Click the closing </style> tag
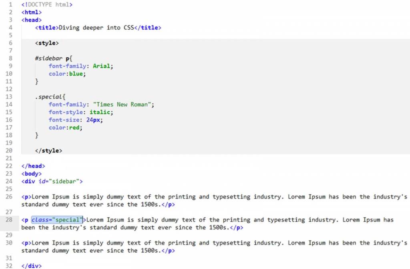The width and height of the screenshot is (410, 269). [48, 151]
